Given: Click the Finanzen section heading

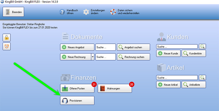Looking at the screenshot, I should point(84,78).
